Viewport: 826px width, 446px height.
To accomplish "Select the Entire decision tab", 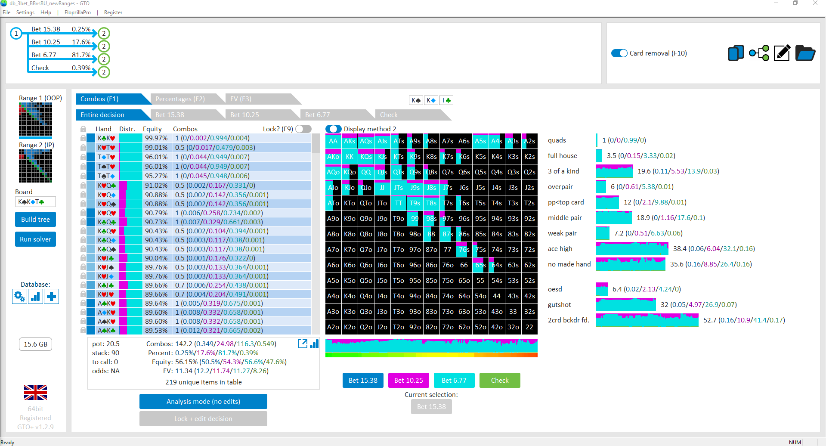I will (x=109, y=115).
